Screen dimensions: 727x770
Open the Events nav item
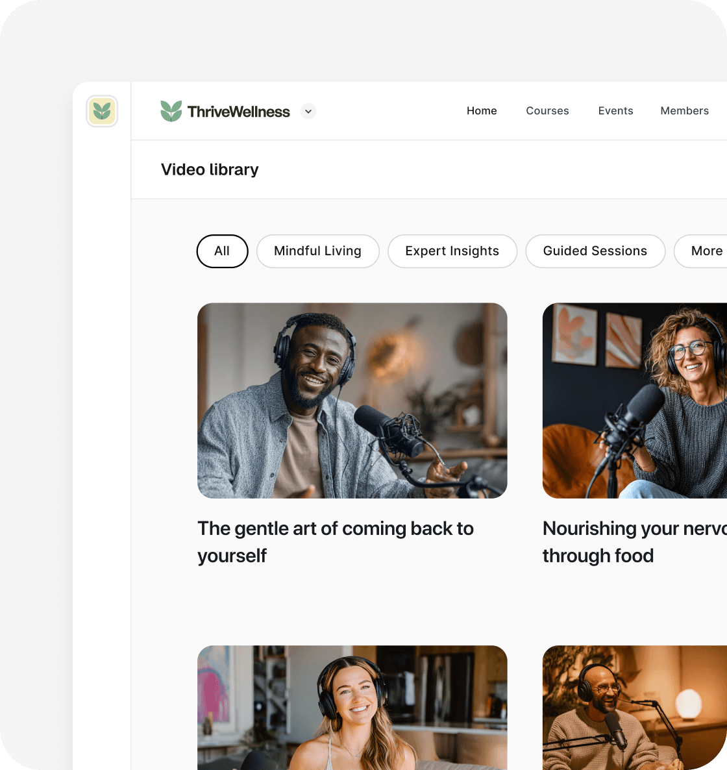[x=615, y=111]
